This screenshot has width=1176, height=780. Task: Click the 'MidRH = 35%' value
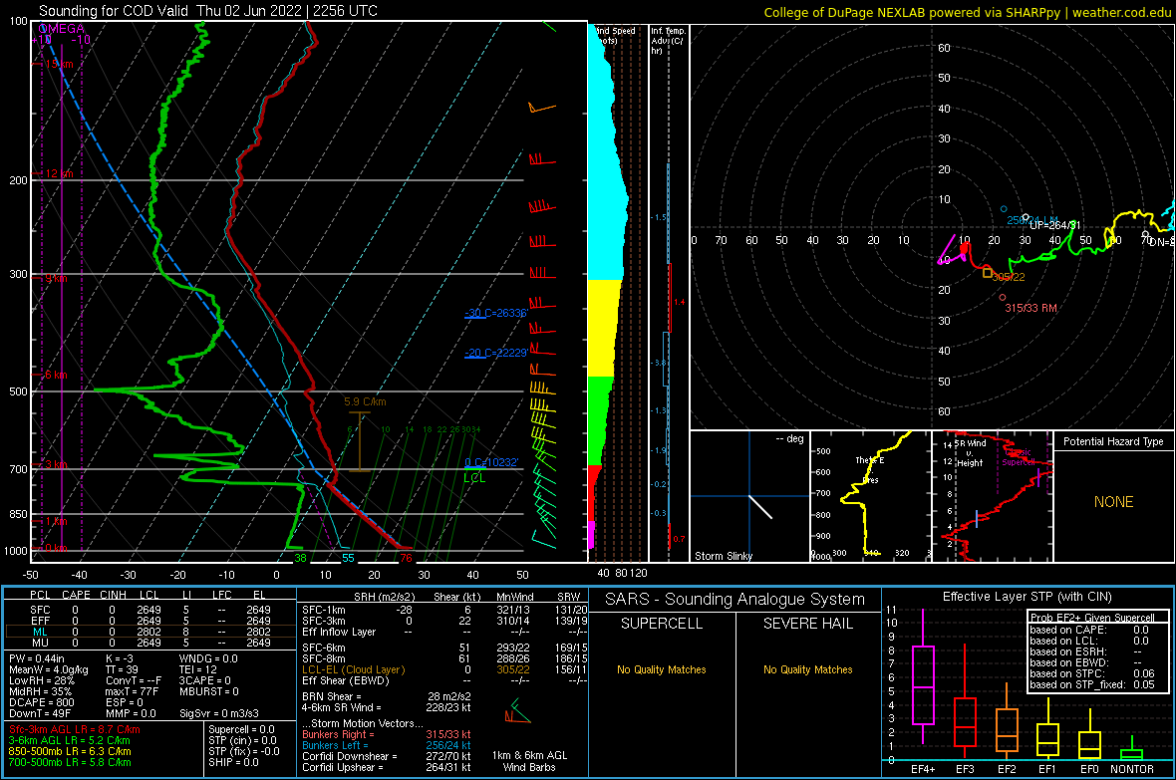coord(41,691)
